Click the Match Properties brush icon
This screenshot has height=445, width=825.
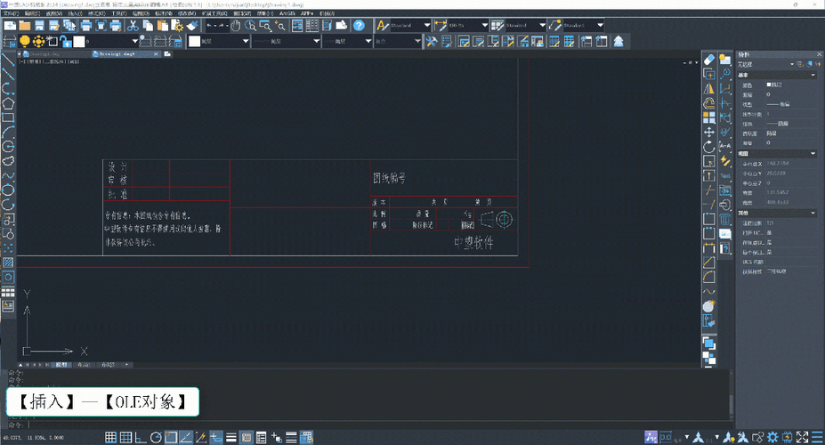pyautogui.click(x=192, y=25)
